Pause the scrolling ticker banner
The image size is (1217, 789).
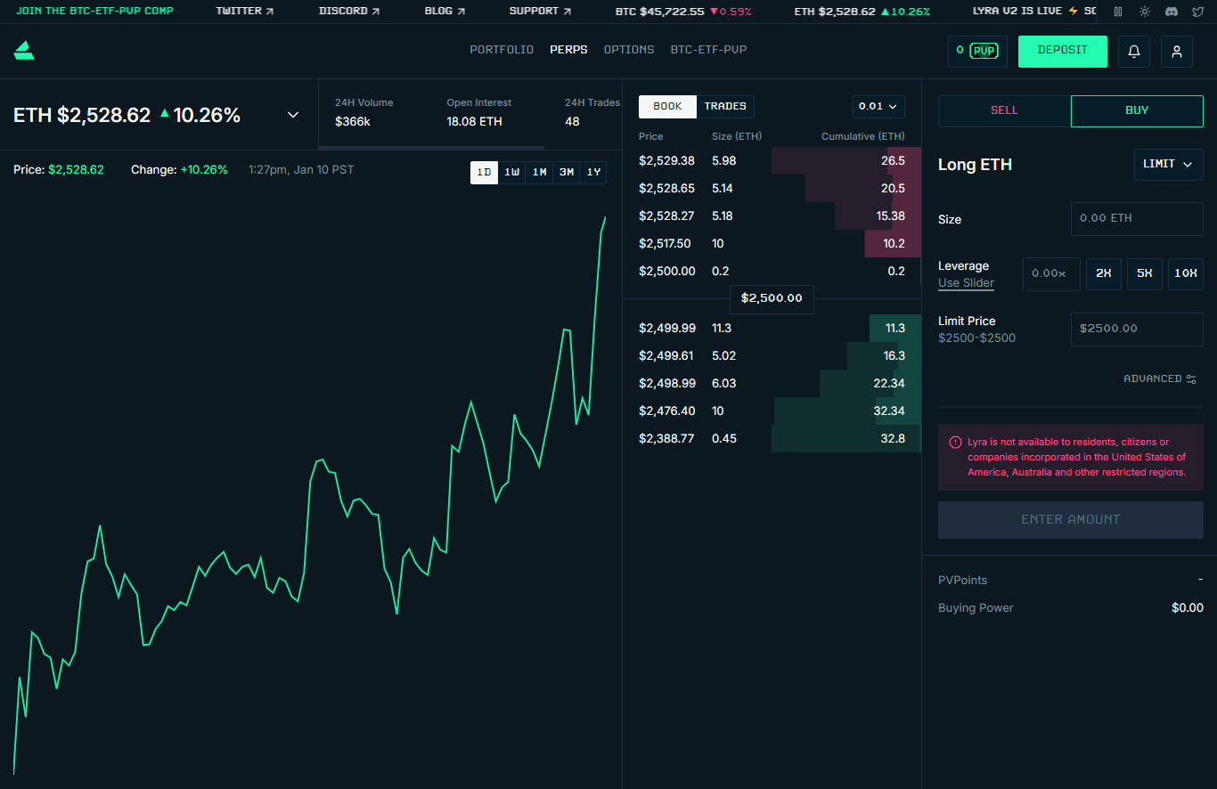1118,12
